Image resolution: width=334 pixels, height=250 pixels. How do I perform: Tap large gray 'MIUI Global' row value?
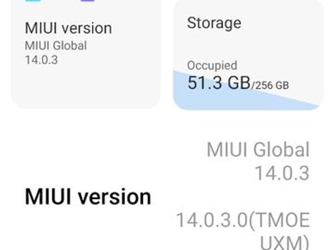point(258,149)
